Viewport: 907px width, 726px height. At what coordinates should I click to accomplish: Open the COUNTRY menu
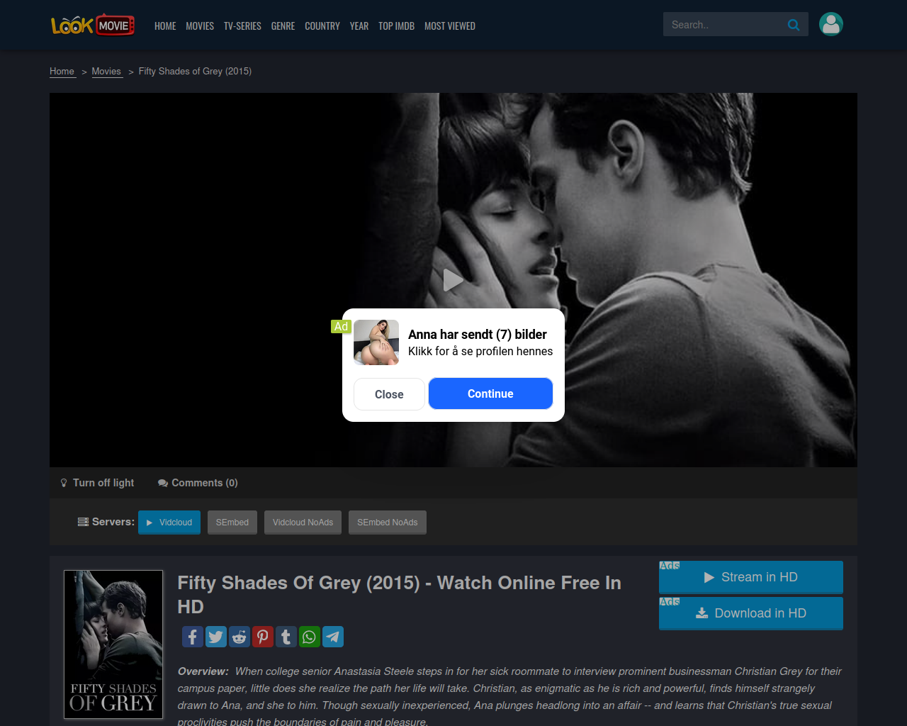[322, 26]
